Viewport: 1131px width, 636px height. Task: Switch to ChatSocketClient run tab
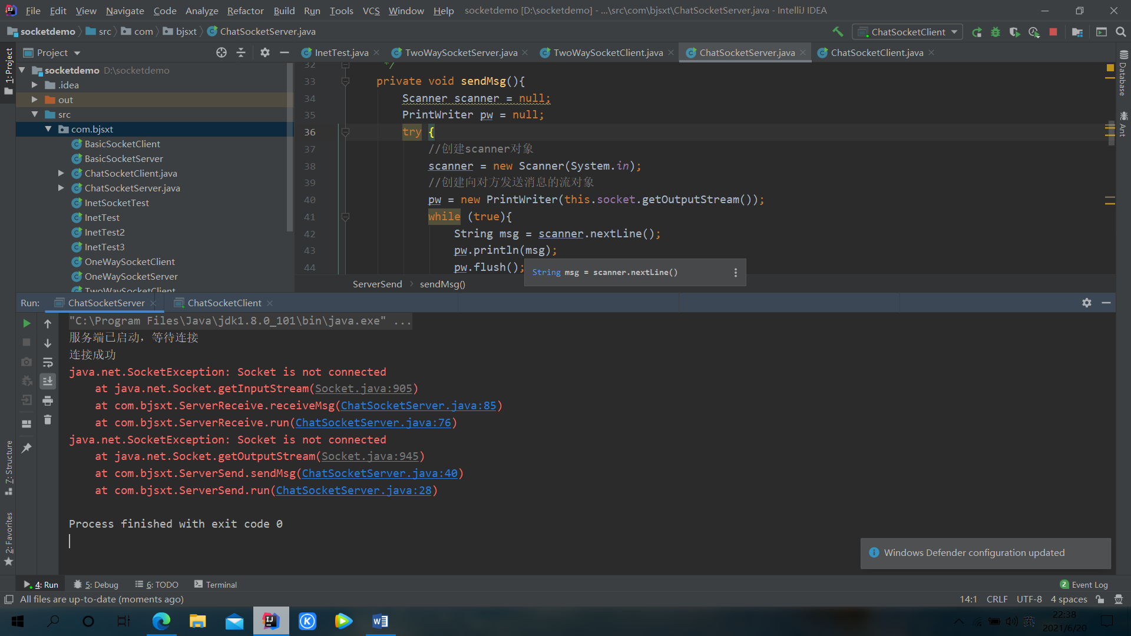tap(224, 303)
